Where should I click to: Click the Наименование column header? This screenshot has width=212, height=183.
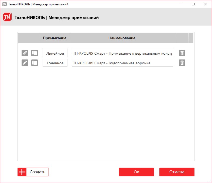122,38
